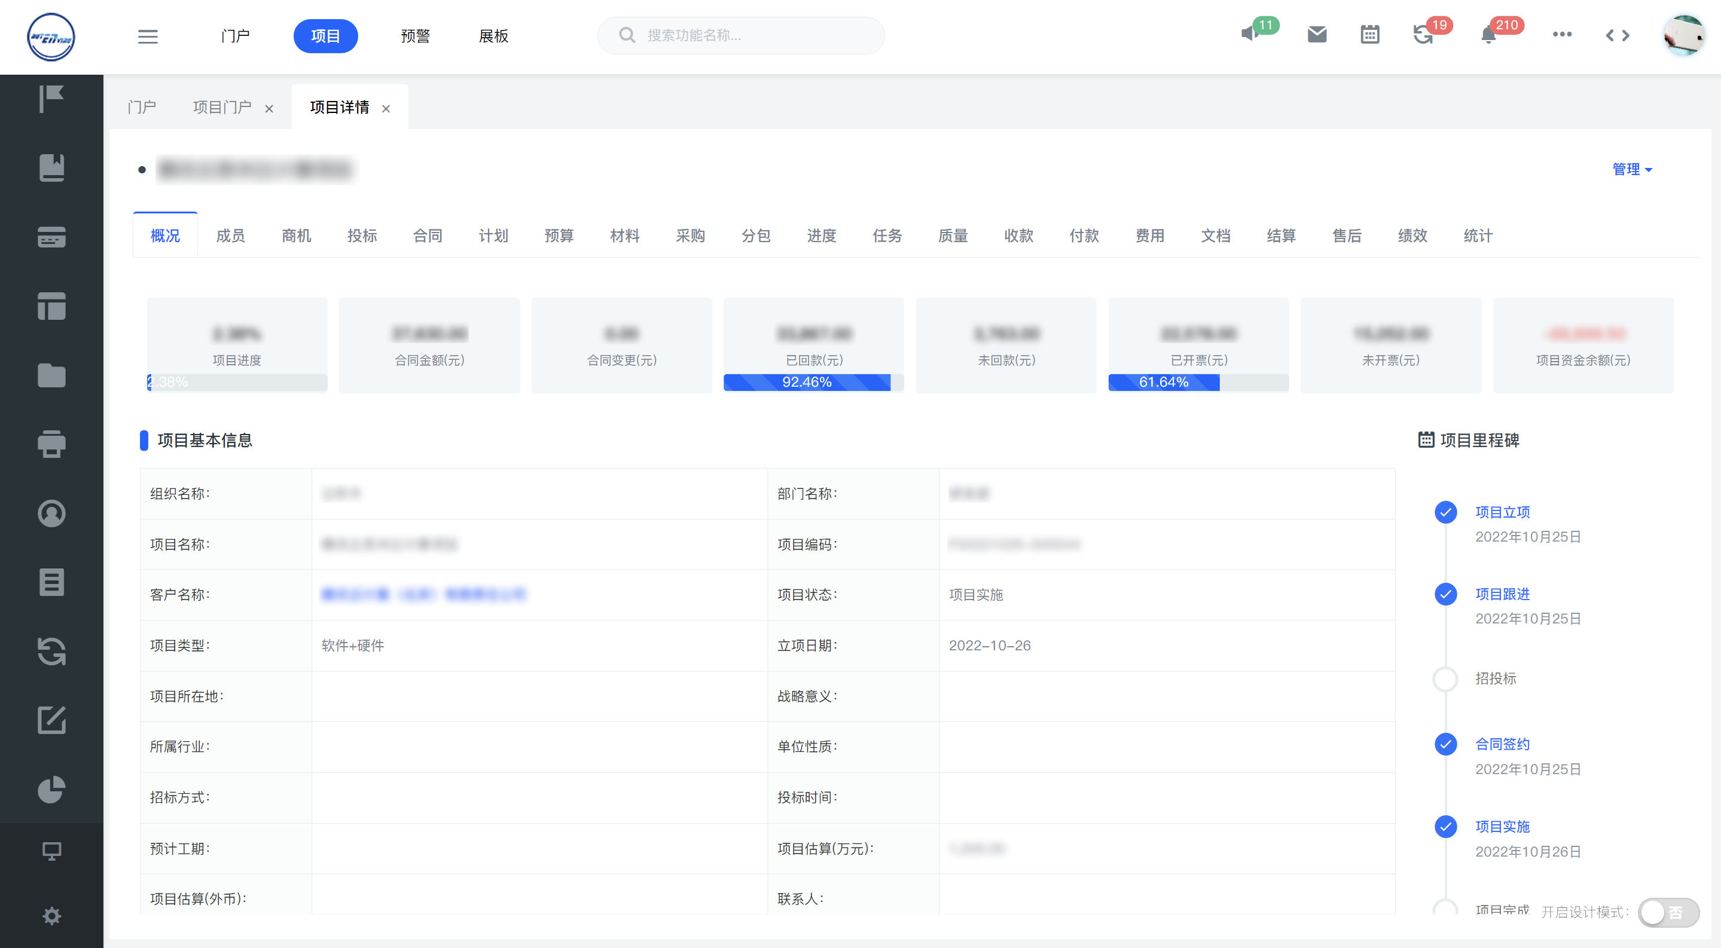Screen dimensions: 1721x948
Task: Click the 项目实施 milestone
Action: click(x=1503, y=827)
